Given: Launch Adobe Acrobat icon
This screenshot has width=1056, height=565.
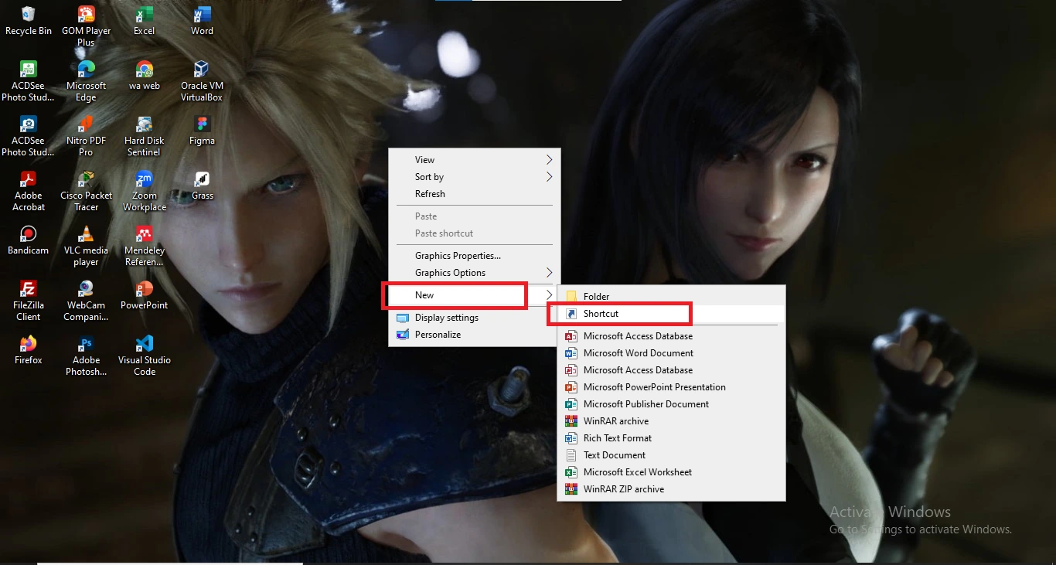Looking at the screenshot, I should (28, 191).
